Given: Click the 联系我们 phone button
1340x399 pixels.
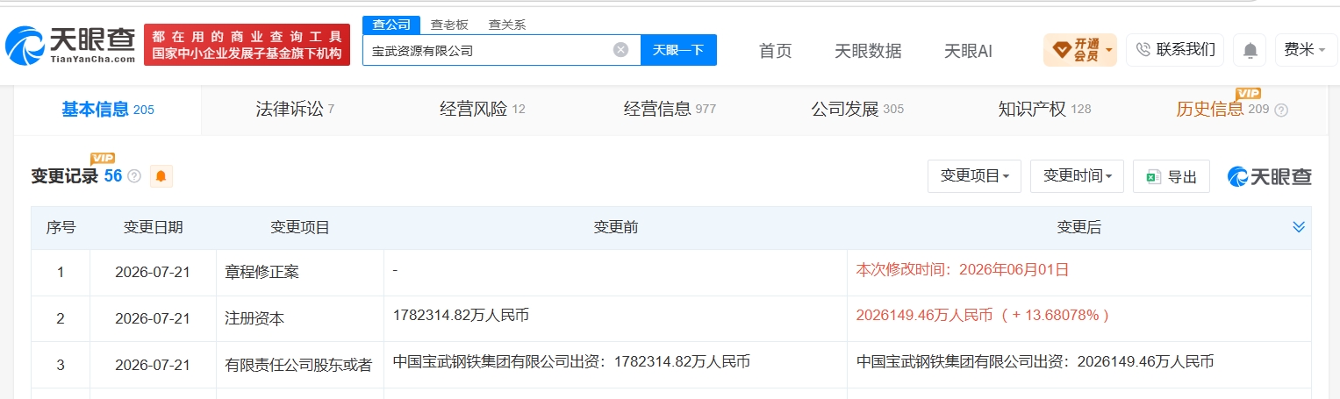Looking at the screenshot, I should 1175,50.
